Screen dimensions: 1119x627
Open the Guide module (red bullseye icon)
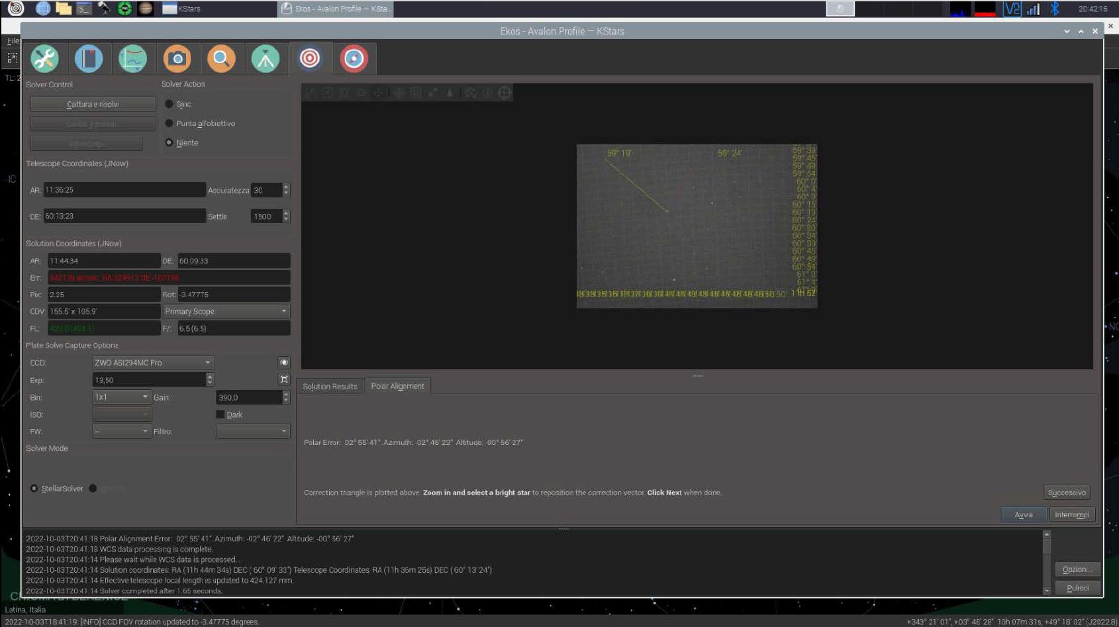click(354, 59)
